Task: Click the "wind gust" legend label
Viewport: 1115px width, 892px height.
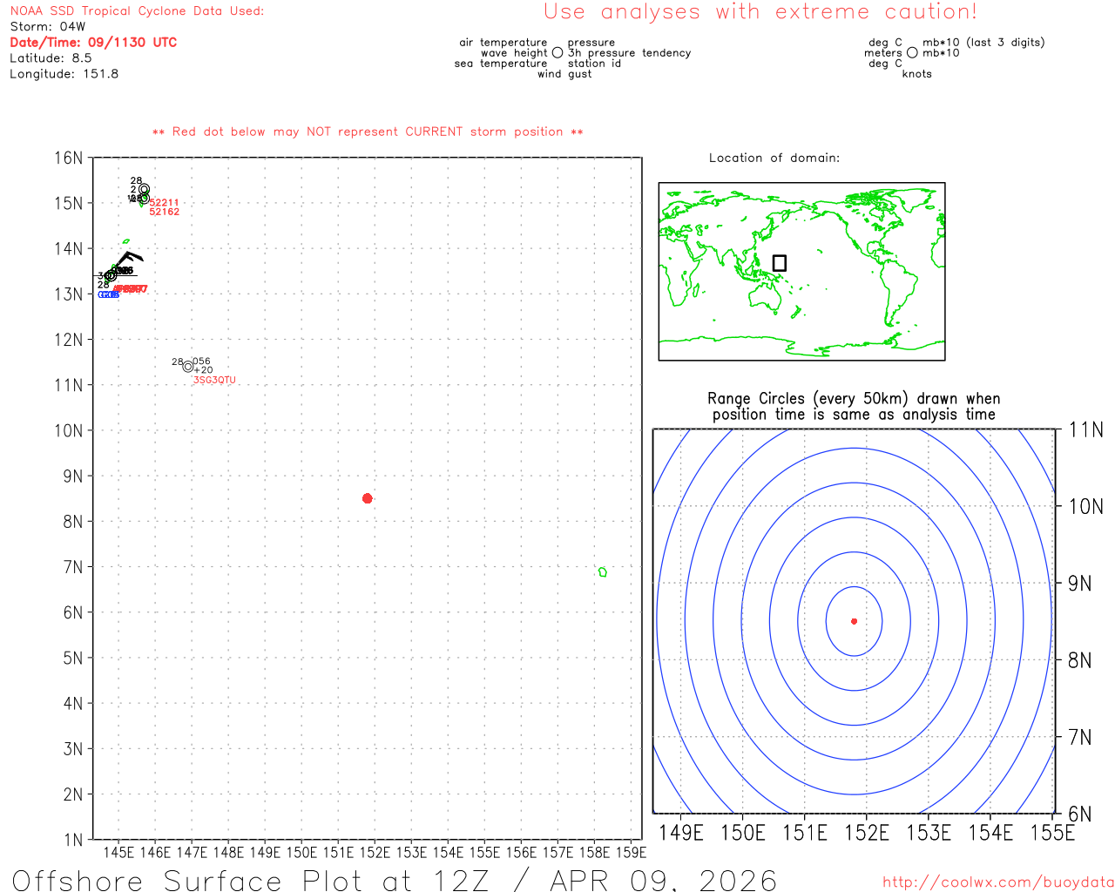Action: pyautogui.click(x=564, y=74)
